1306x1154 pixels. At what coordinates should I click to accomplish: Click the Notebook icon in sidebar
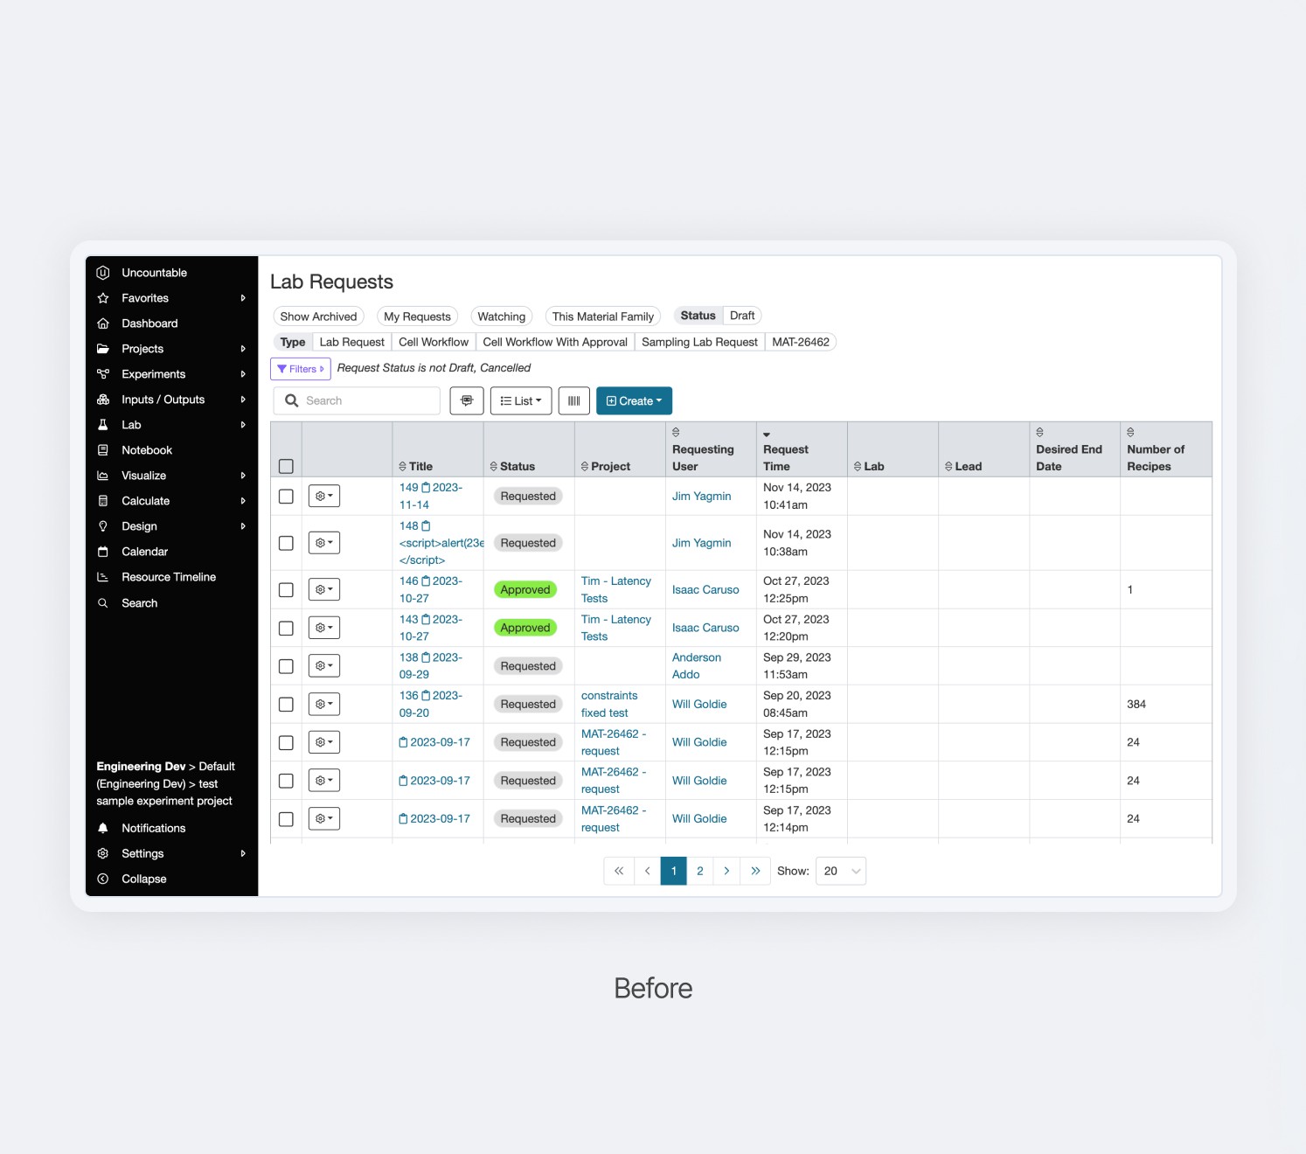point(103,450)
